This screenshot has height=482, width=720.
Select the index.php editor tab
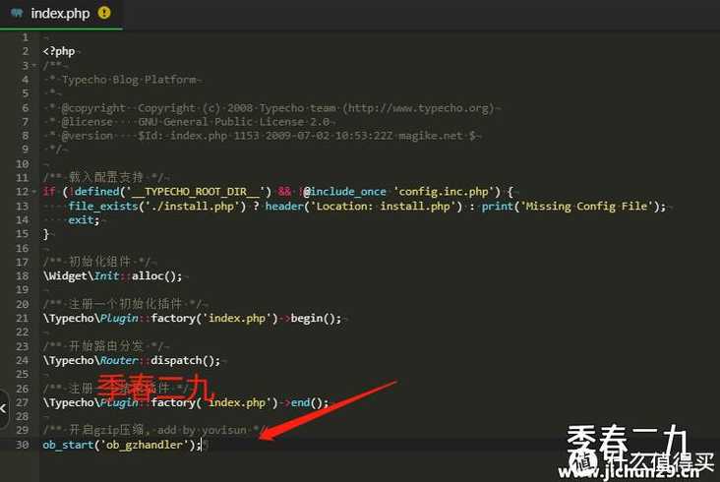[x=61, y=14]
